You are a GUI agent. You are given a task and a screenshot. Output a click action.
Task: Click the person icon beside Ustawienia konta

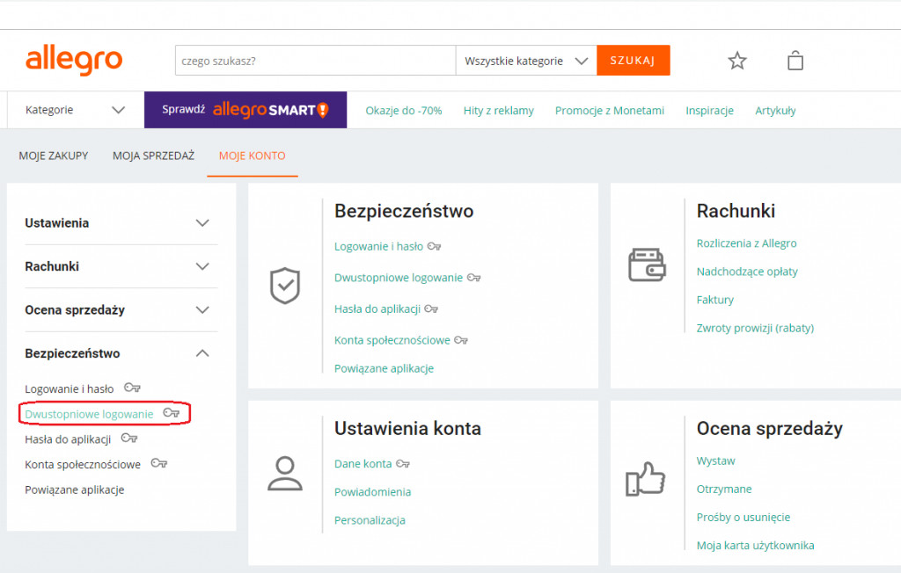pos(285,474)
